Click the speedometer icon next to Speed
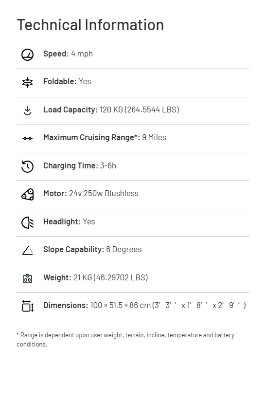Image resolution: width=265 pixels, height=402 pixels. click(x=27, y=55)
